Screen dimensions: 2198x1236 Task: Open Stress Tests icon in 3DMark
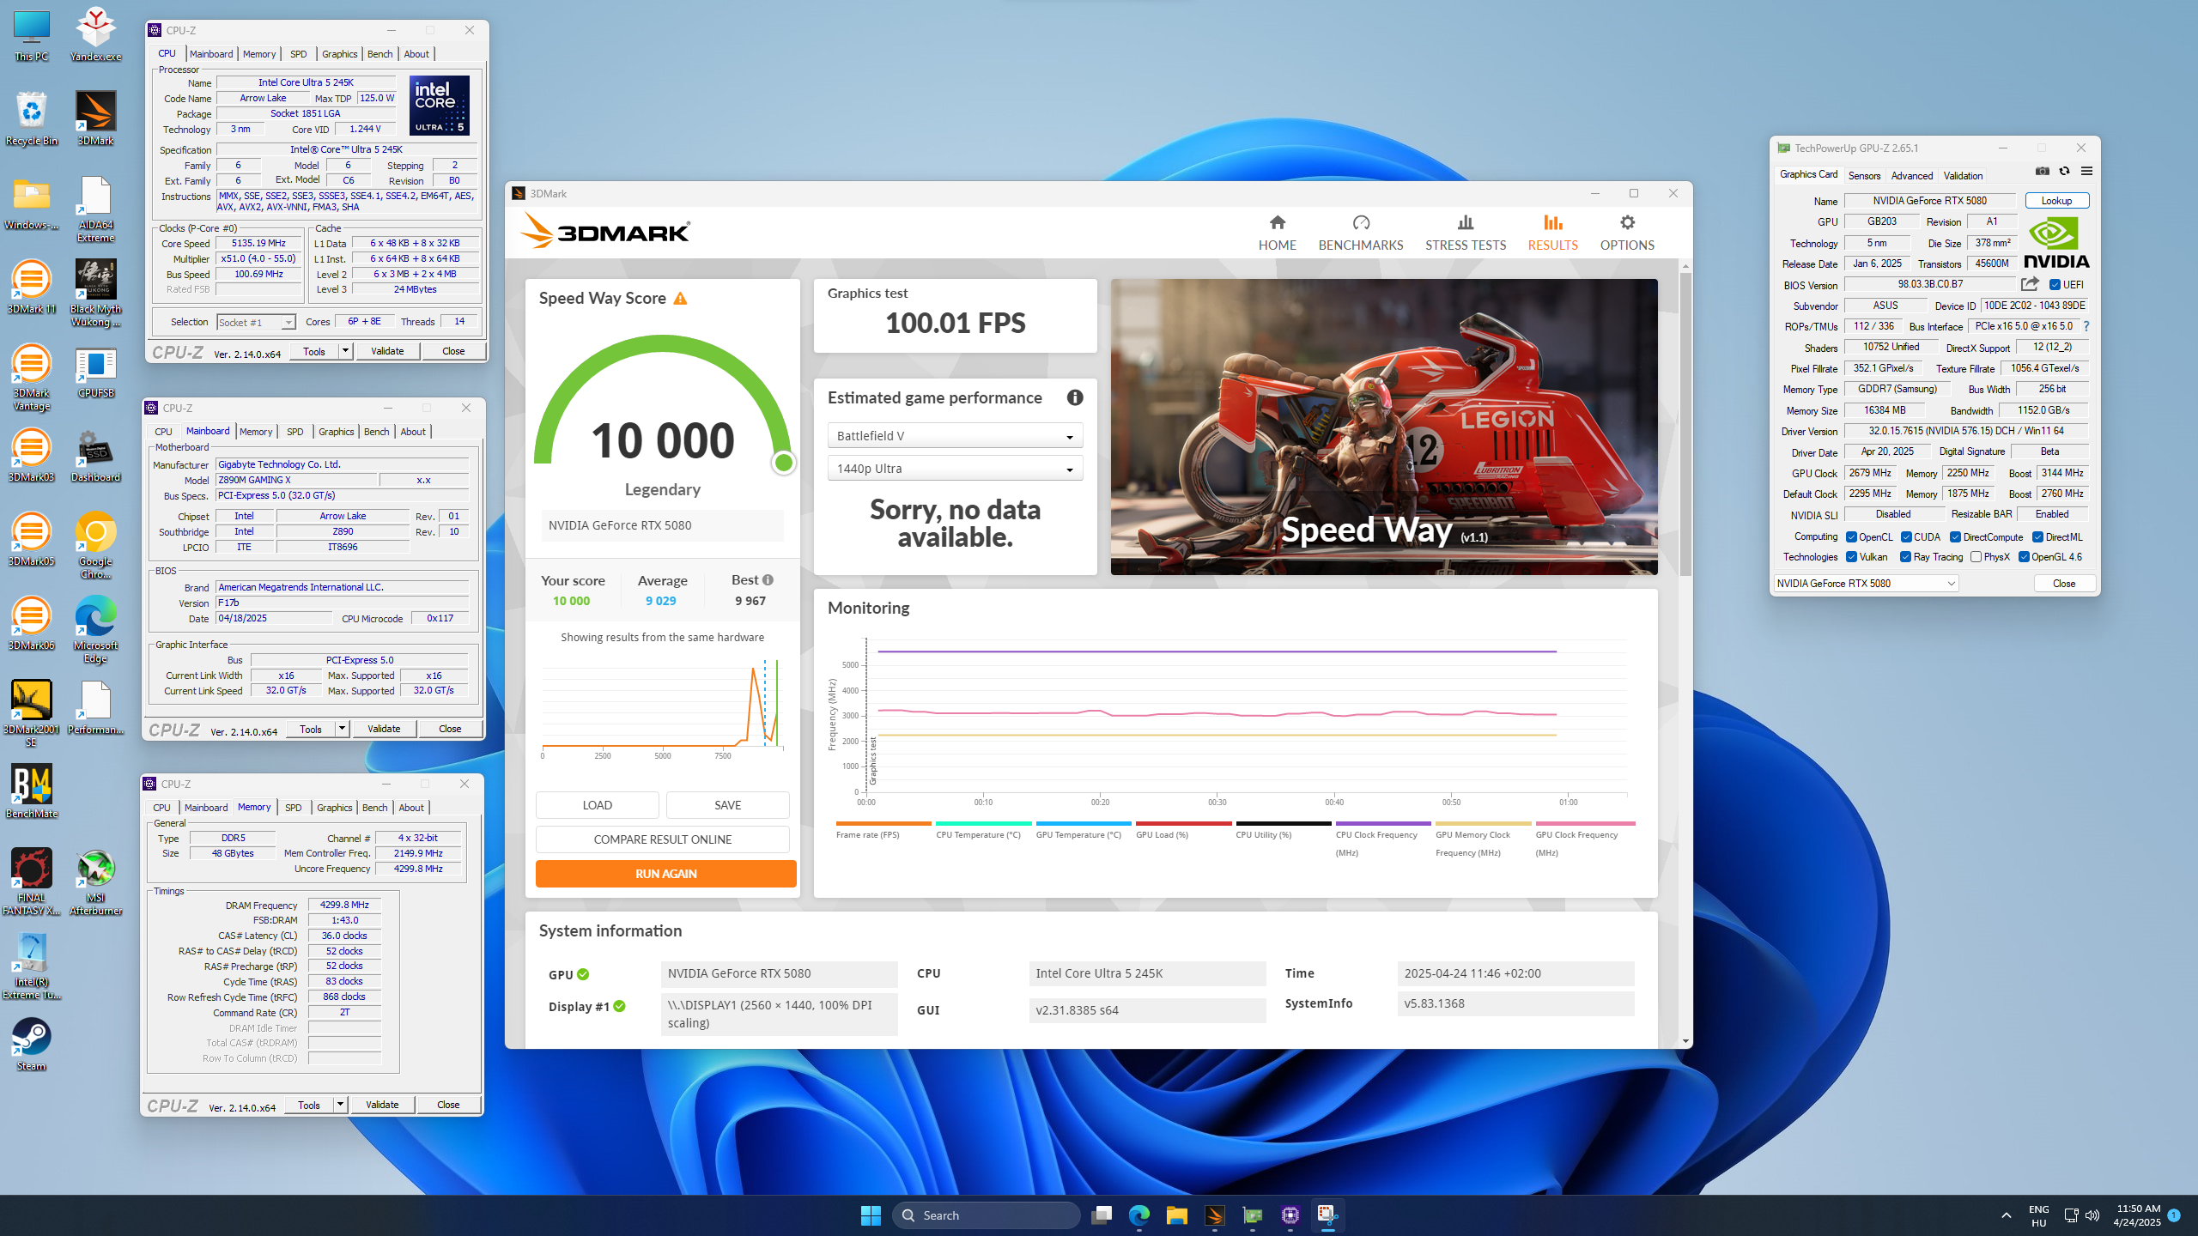[1466, 223]
